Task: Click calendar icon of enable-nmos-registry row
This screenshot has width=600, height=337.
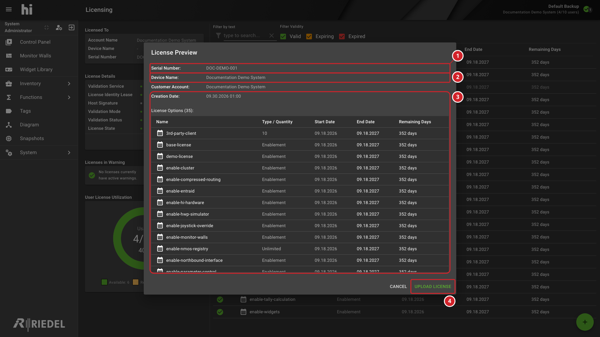Action: pyautogui.click(x=160, y=249)
